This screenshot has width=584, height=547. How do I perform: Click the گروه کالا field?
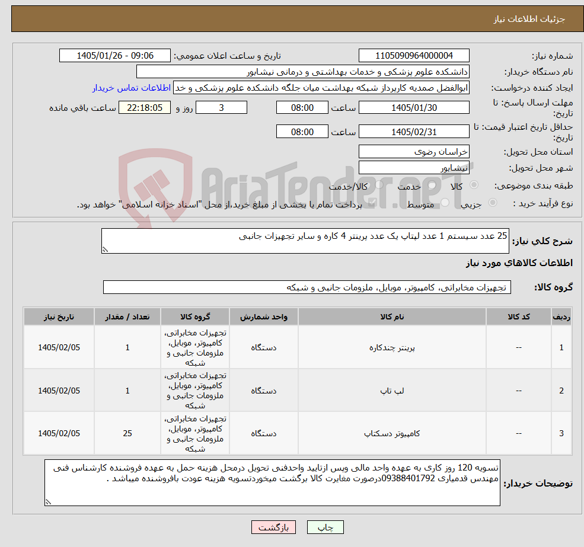[307, 287]
